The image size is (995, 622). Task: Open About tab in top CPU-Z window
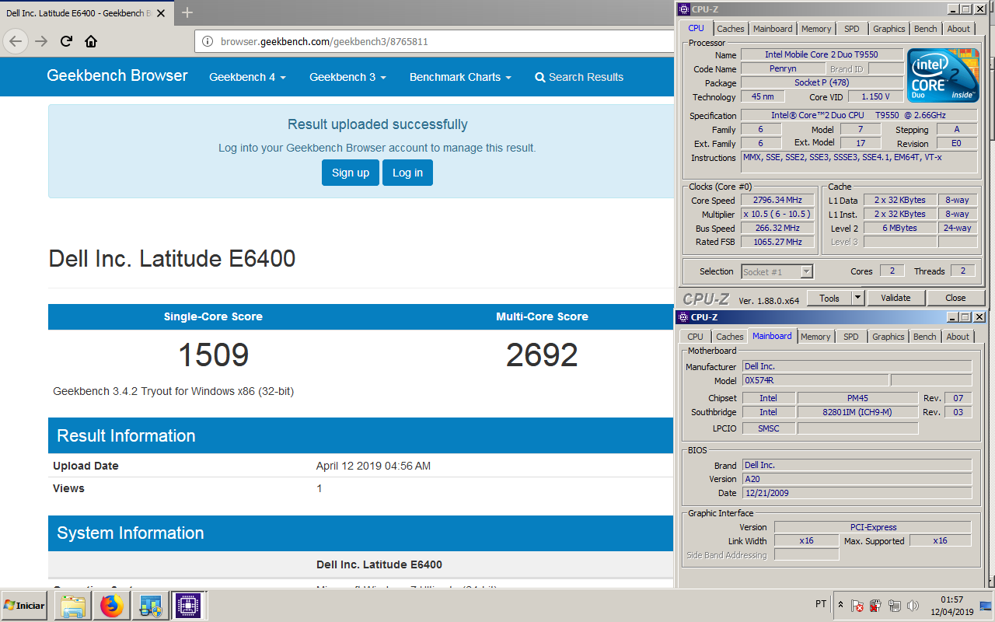click(958, 29)
